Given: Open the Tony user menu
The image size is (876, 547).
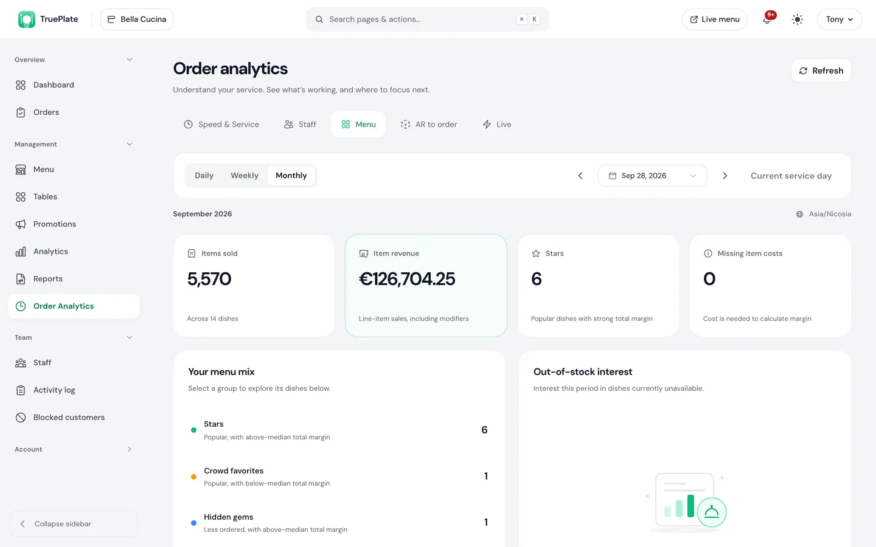Looking at the screenshot, I should click(x=839, y=19).
